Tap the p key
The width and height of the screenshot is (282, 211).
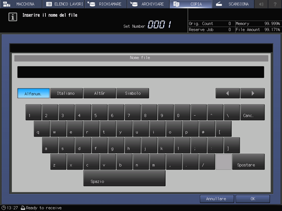coord(190,129)
